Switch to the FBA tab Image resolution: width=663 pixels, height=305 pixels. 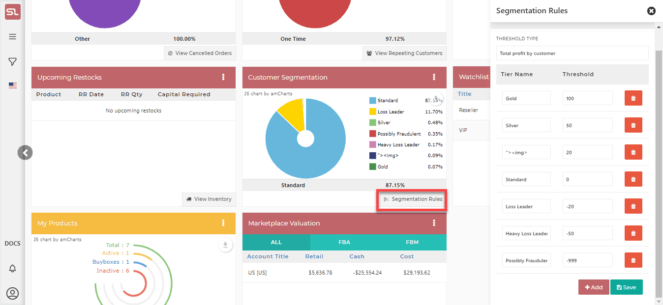coord(344,242)
